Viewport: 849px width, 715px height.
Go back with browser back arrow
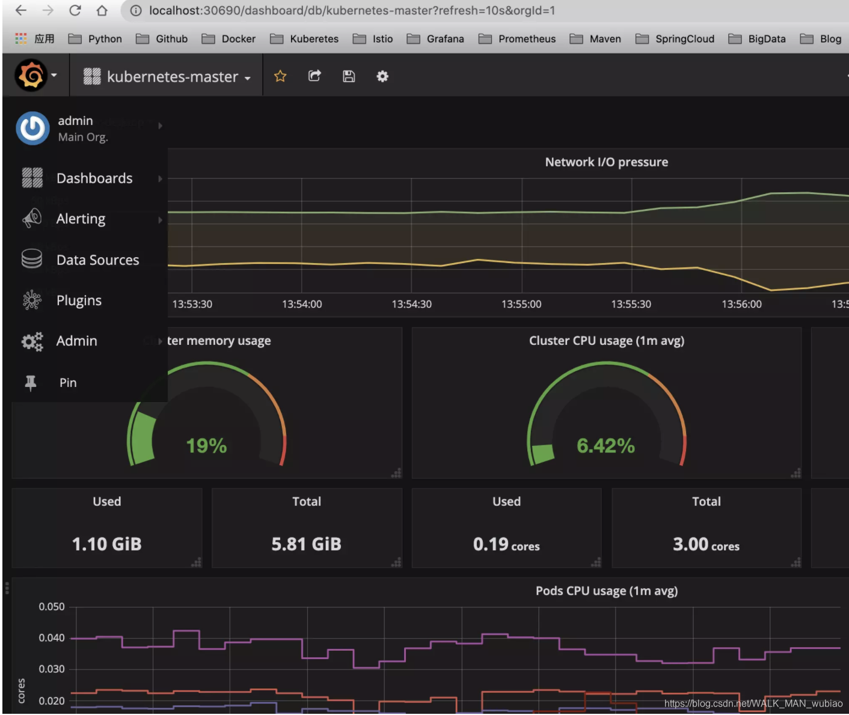[21, 10]
